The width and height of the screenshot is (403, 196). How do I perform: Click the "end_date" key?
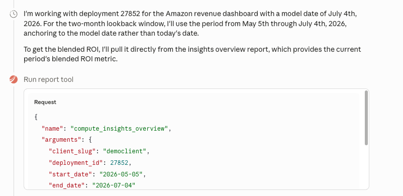67,185
